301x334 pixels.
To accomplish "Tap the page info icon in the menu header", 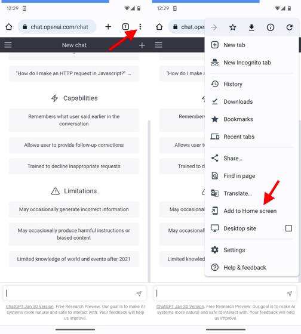I will tap(271, 27).
